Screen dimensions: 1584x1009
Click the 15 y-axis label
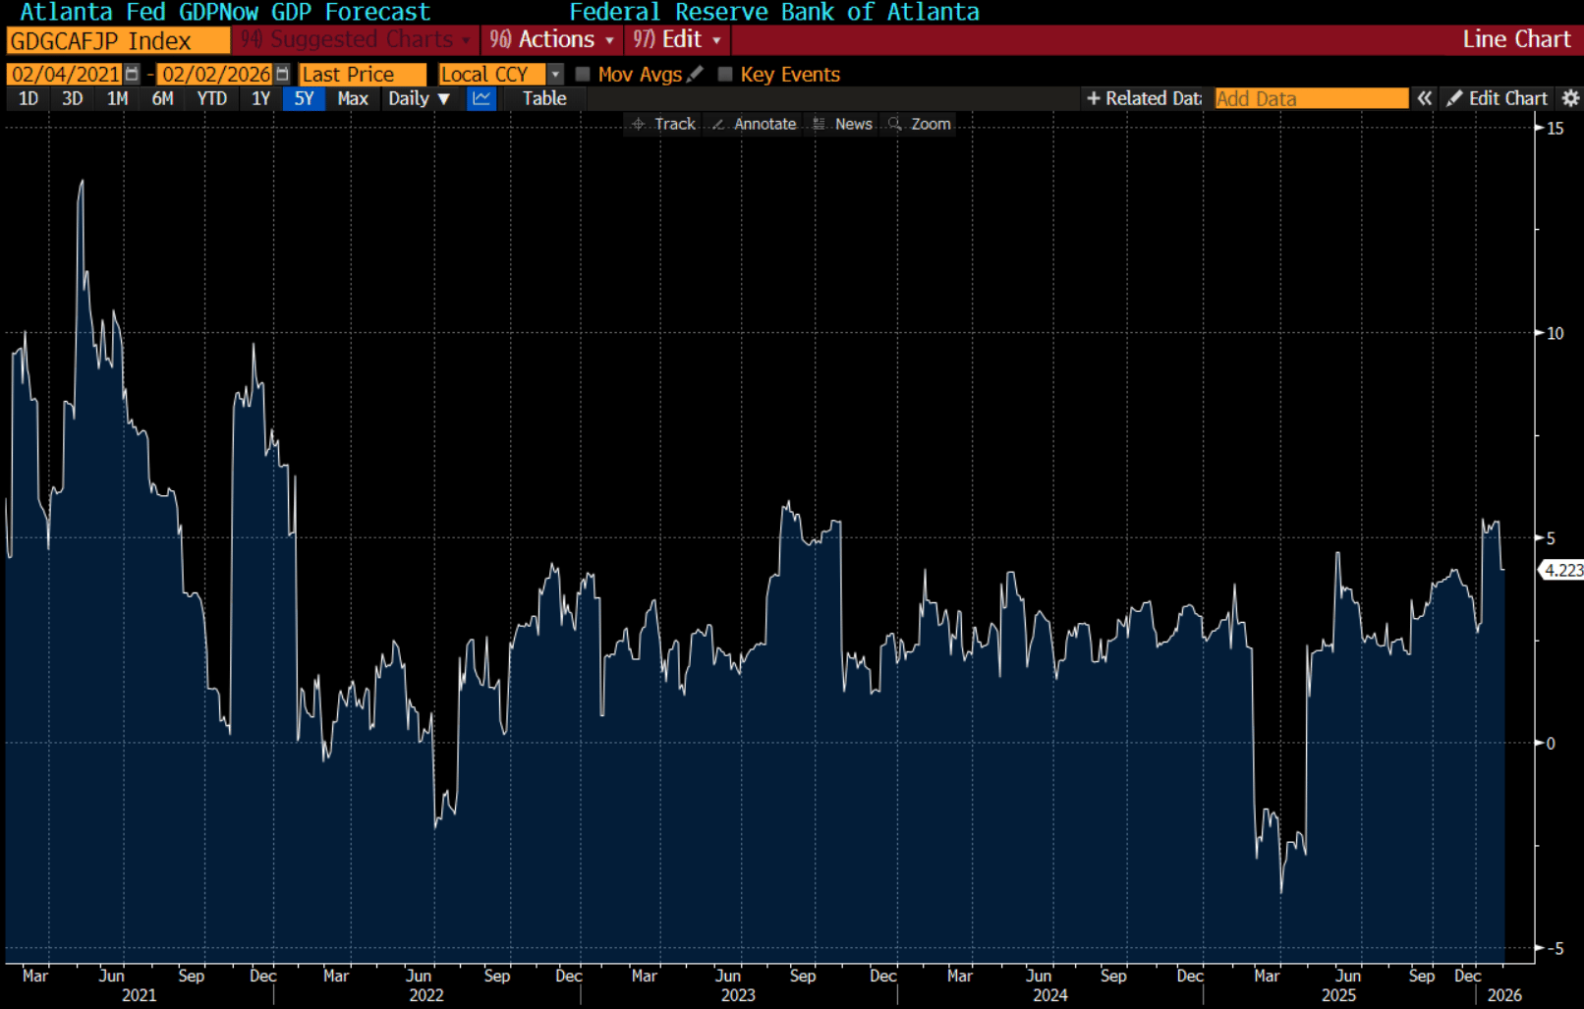[1555, 128]
